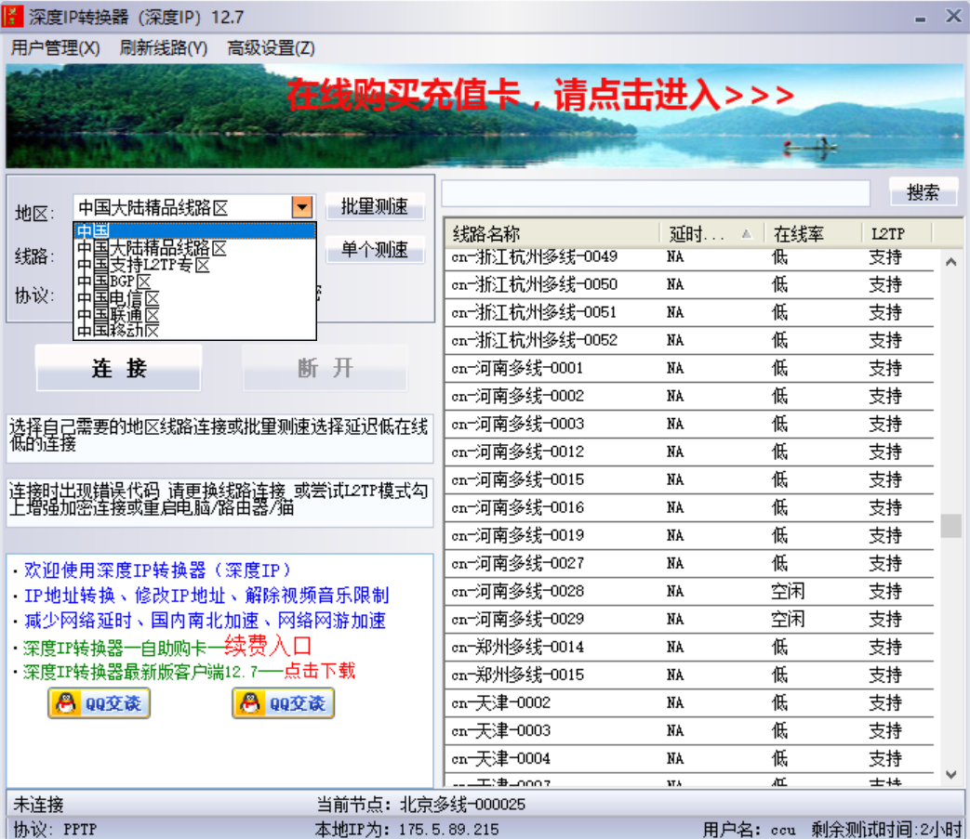Choose 中国联通区 option
Screen dimensions: 970x839
(195, 314)
